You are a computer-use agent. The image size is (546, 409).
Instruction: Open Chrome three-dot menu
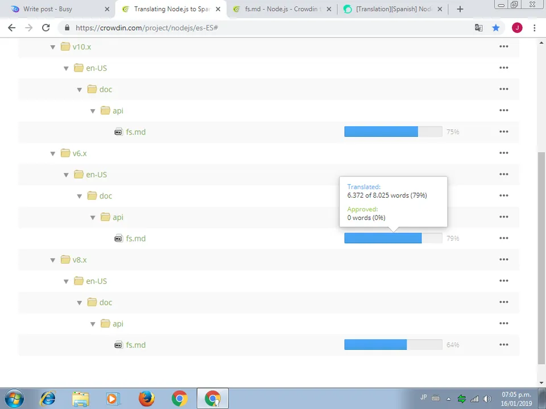click(534, 28)
